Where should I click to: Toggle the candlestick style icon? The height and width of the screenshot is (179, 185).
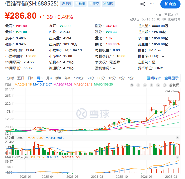click(x=165, y=85)
